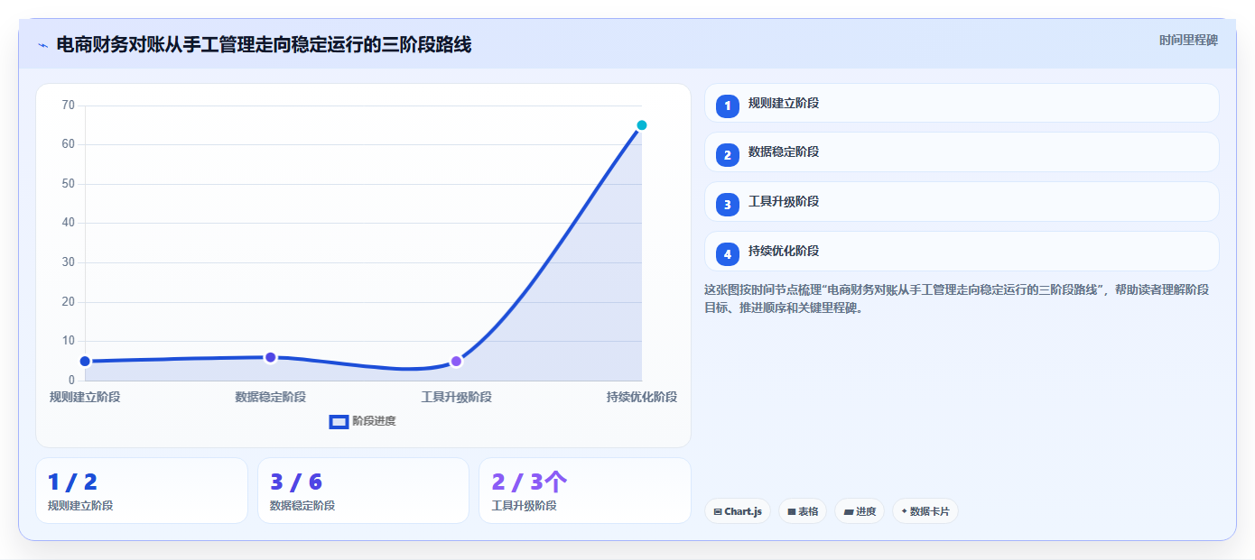The image size is (1255, 560).
Task: Click the y-axis value 50
Action: pos(69,184)
